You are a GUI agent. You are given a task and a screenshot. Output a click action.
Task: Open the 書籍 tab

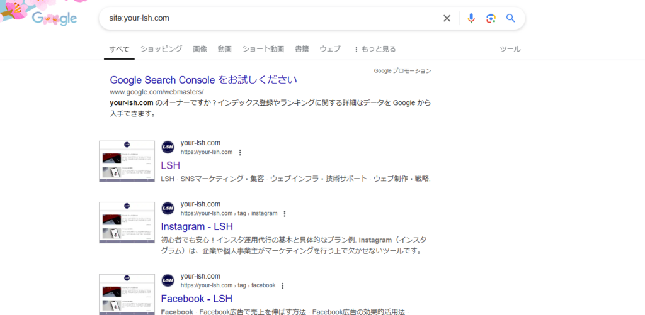[302, 49]
